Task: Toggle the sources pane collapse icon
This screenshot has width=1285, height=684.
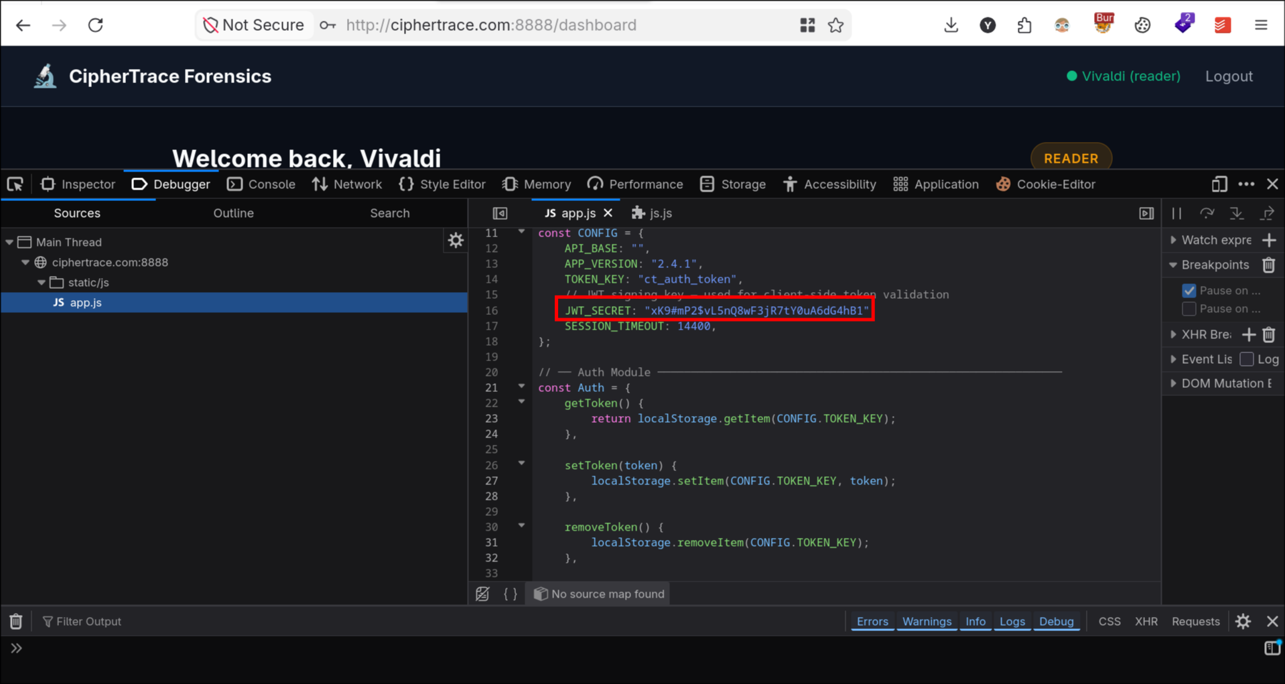Action: 500,213
